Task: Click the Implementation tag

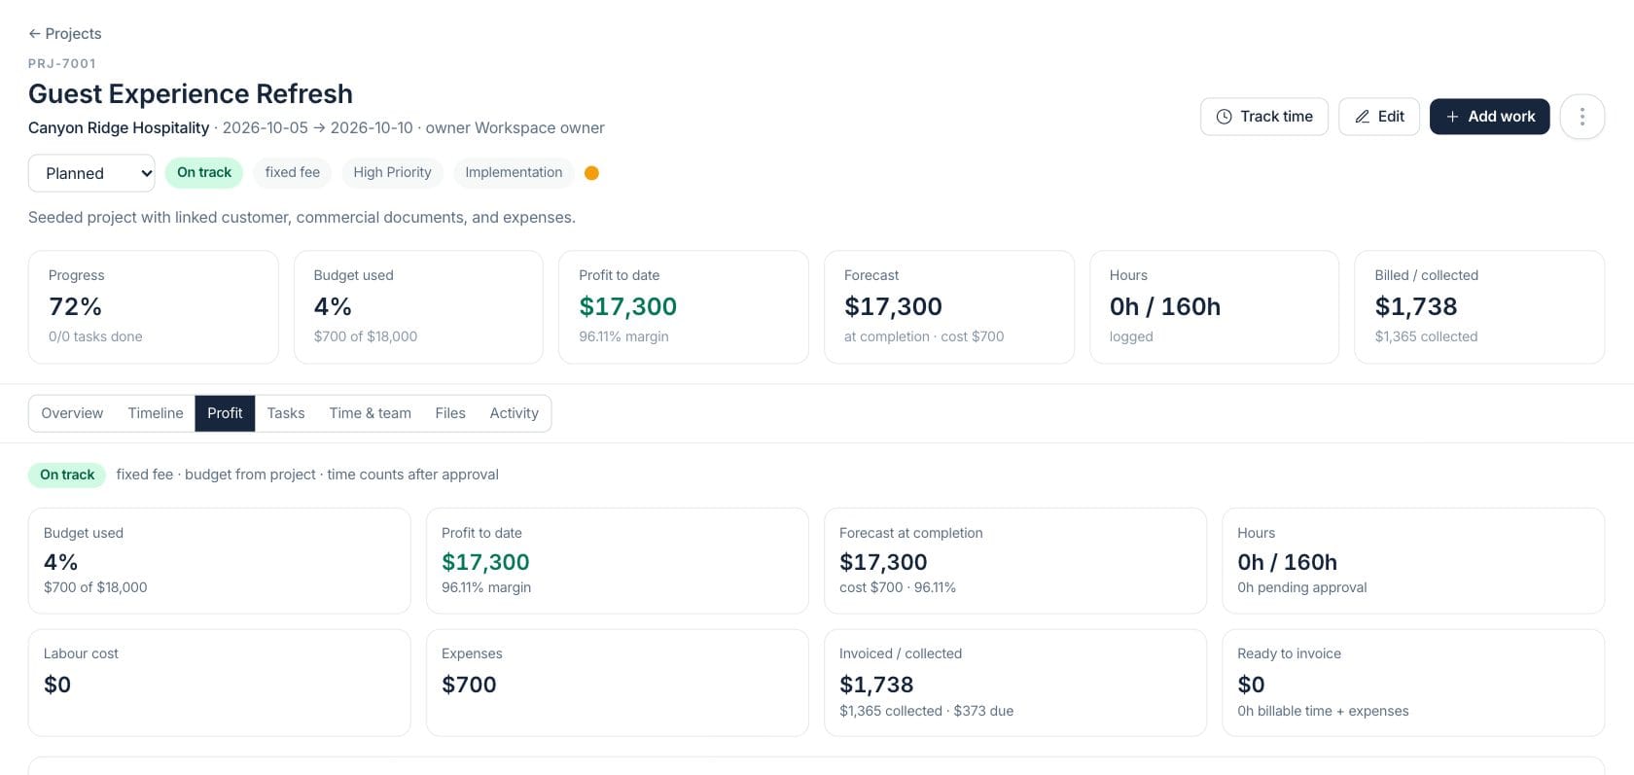Action: pyautogui.click(x=514, y=172)
